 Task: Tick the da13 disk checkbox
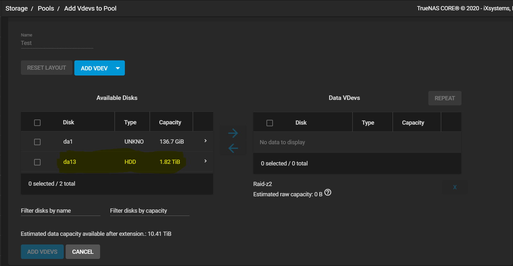37,162
